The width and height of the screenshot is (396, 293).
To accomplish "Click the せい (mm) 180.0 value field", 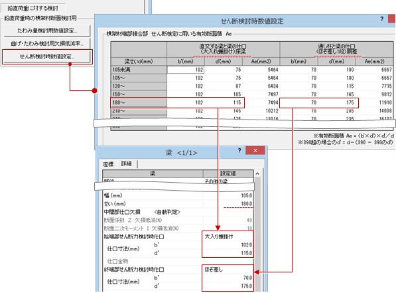I will click(228, 204).
